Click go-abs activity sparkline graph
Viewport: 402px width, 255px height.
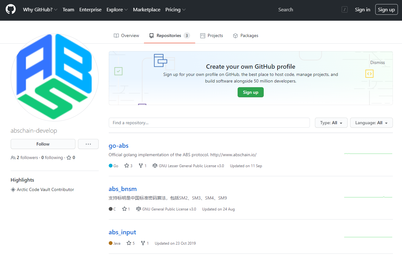(368, 154)
